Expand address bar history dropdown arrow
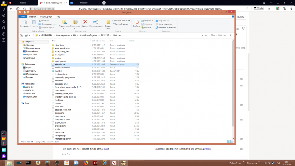 tap(203, 35)
